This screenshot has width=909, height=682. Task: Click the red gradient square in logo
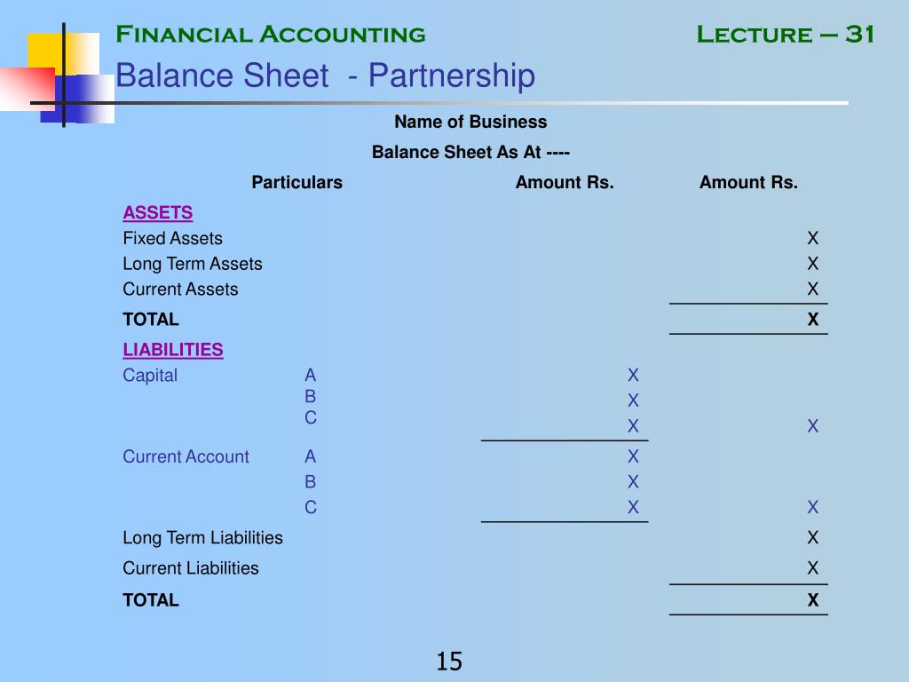(x=28, y=89)
